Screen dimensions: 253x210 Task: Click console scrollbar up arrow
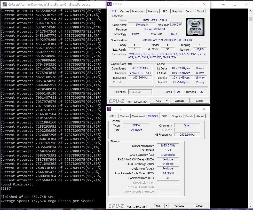[x=250, y=11]
